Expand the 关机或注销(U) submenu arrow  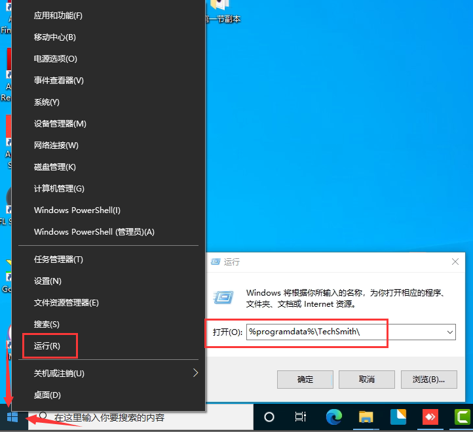point(195,373)
